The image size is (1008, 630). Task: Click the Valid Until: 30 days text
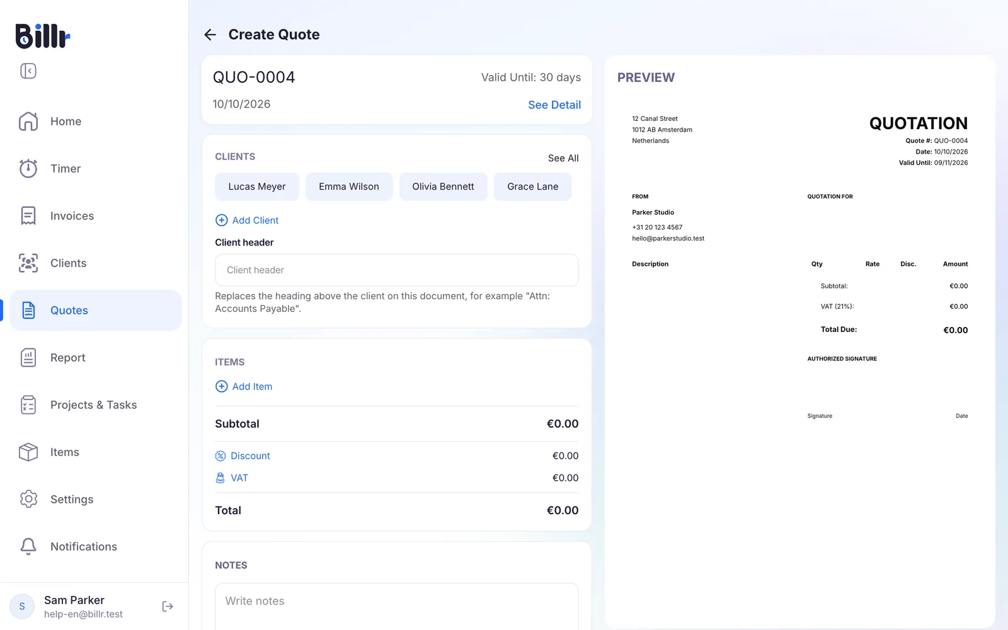531,77
